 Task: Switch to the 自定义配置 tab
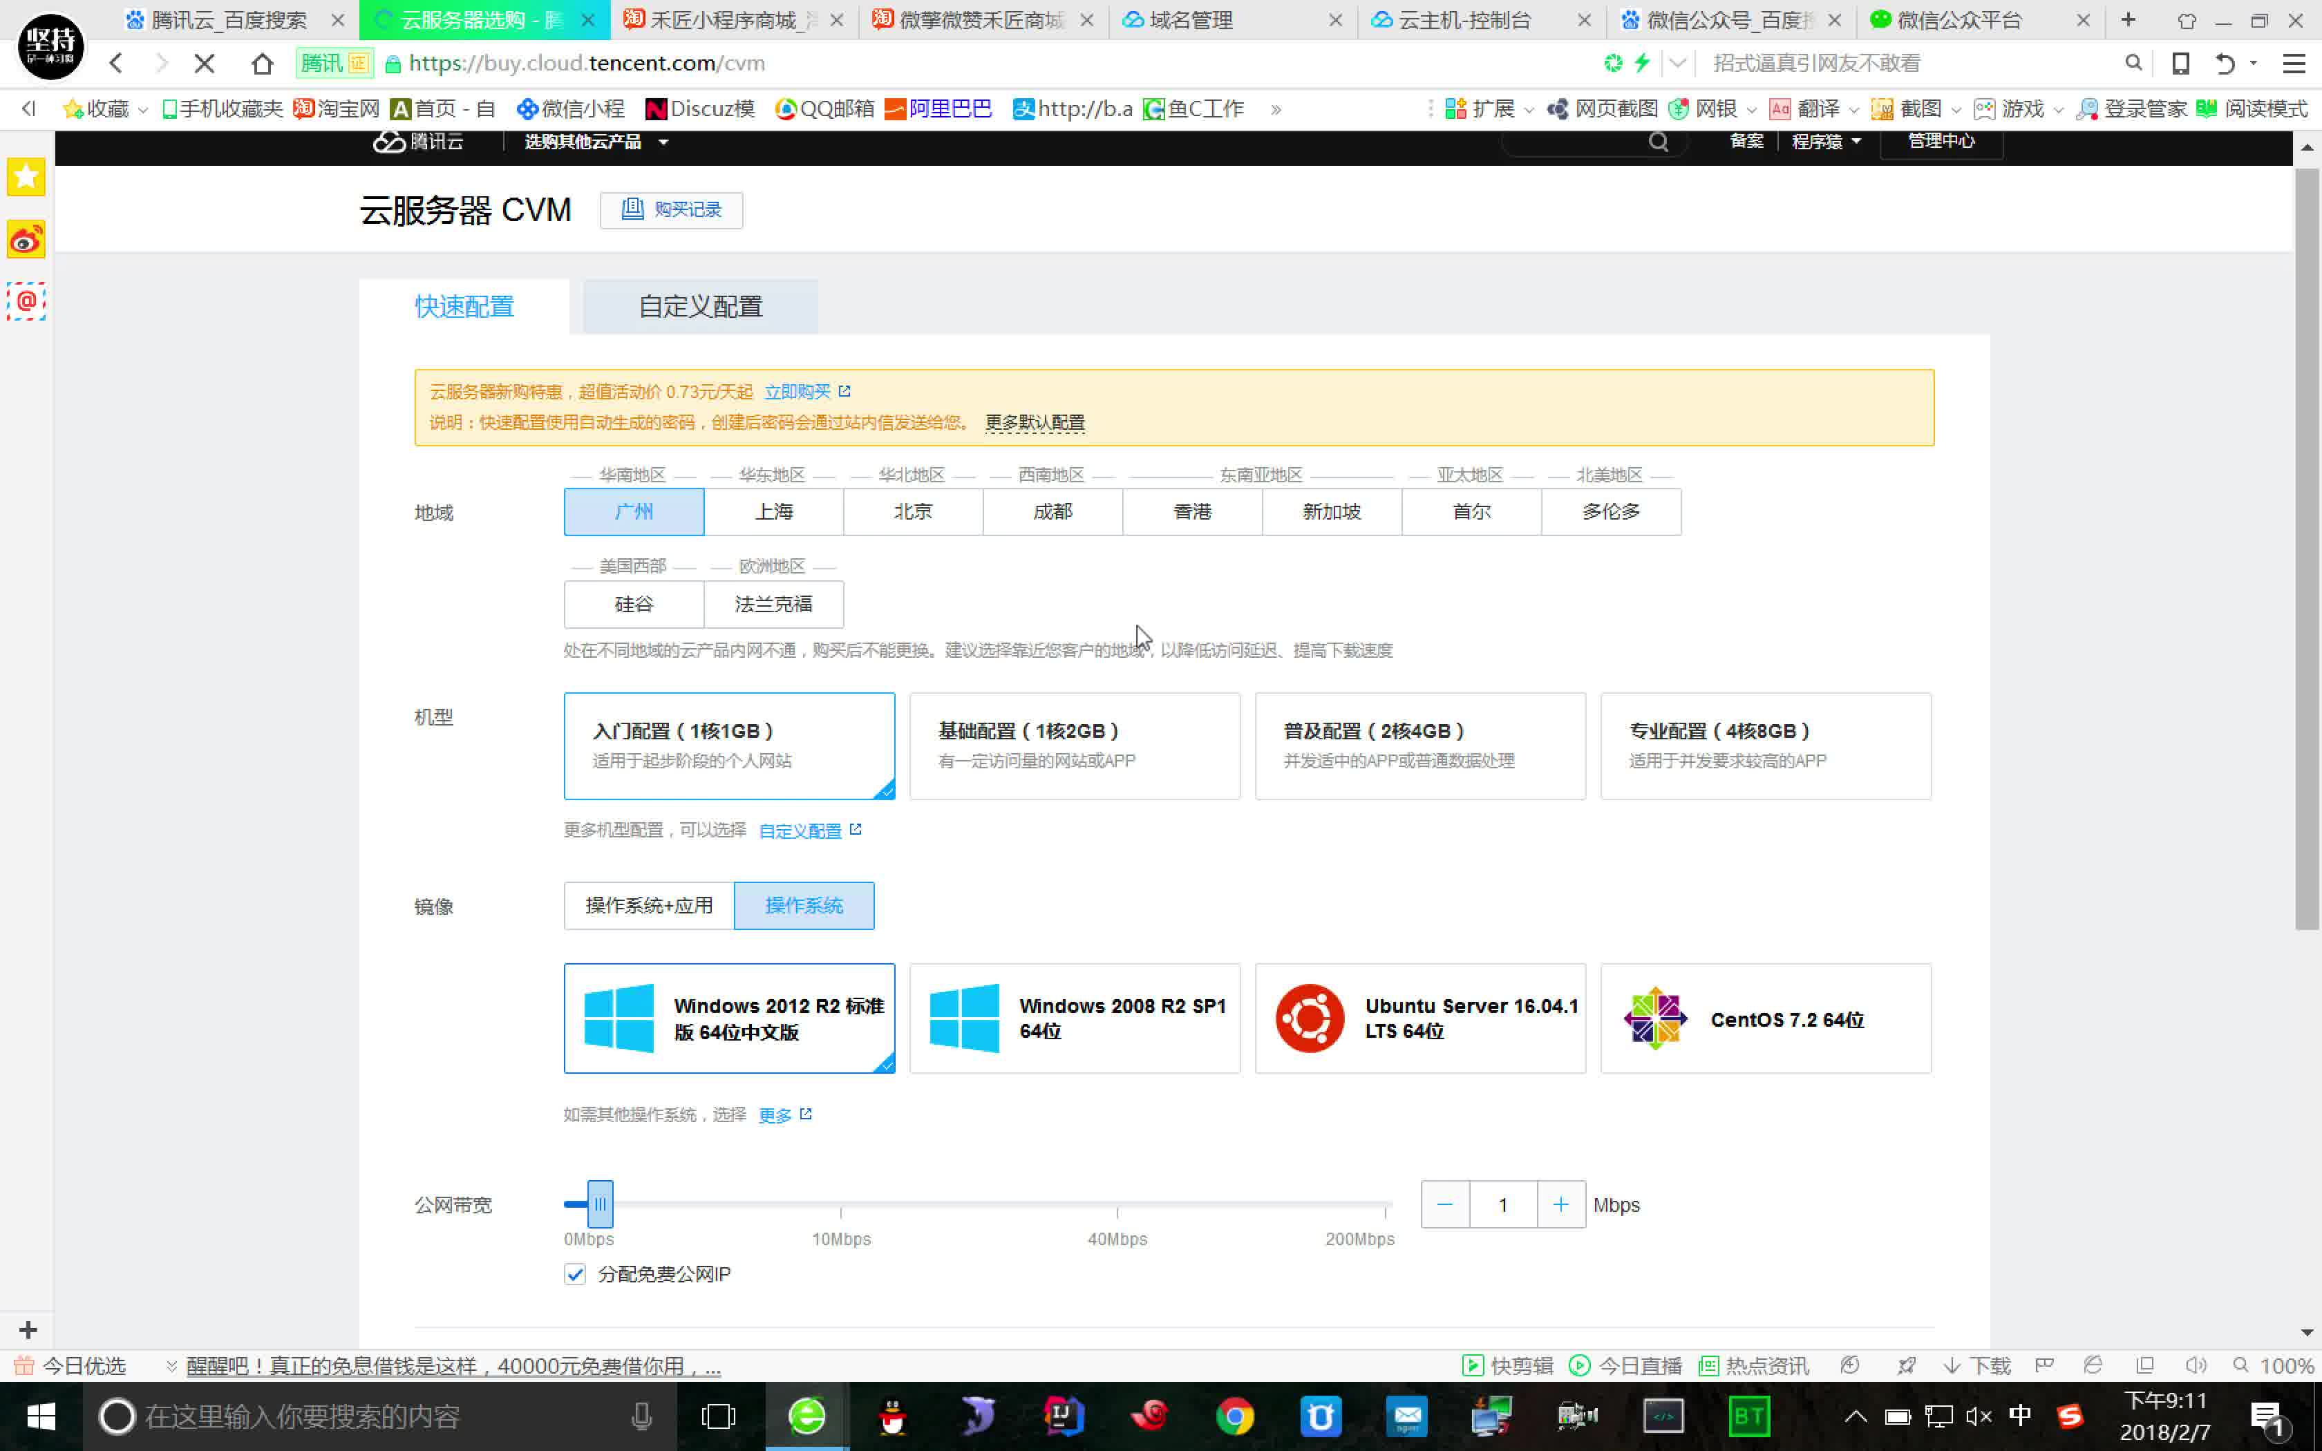pos(701,307)
